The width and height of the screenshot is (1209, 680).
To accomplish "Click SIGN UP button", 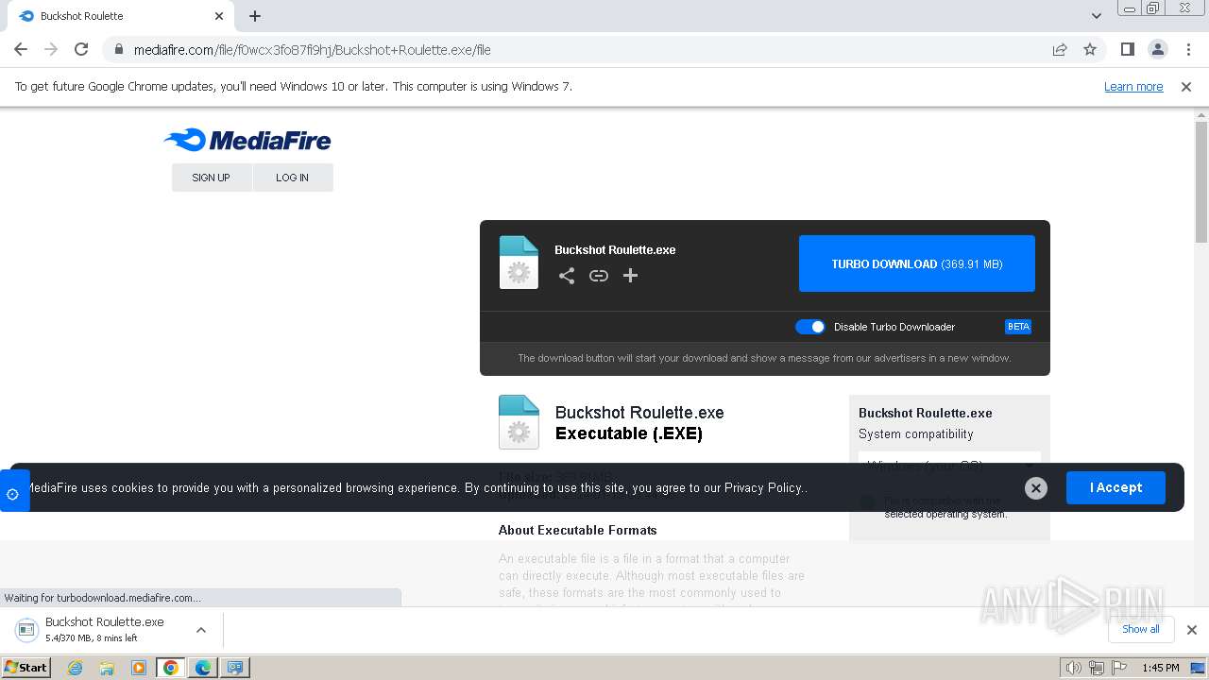I will coord(212,178).
